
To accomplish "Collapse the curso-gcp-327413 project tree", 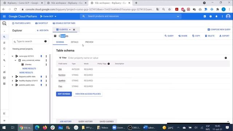I will tap(12, 56).
